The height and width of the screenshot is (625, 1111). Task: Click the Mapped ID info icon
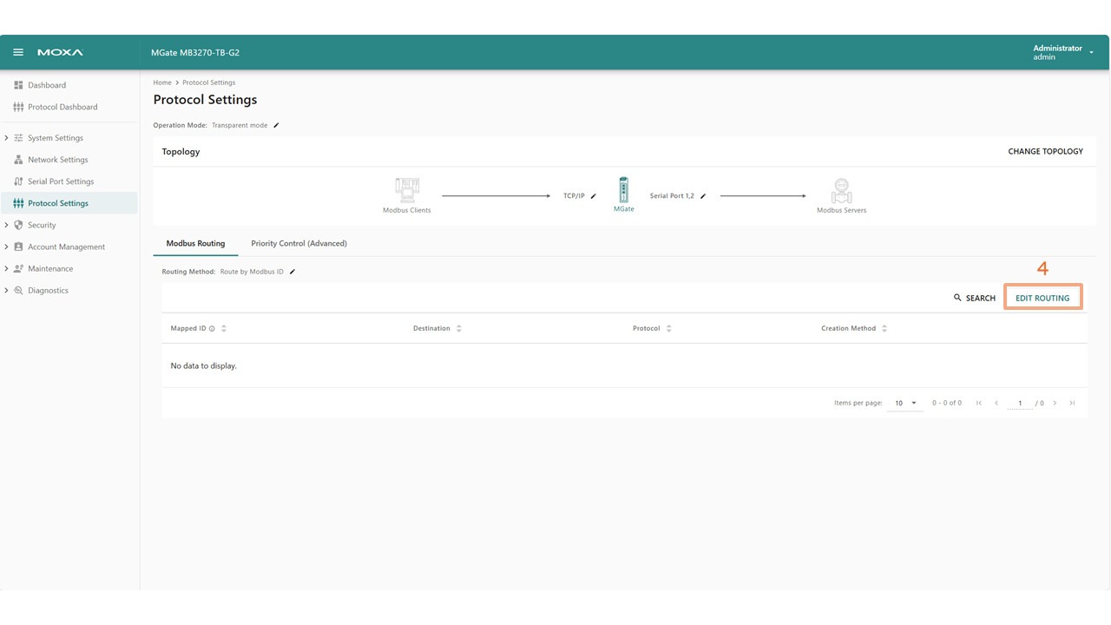[212, 329]
